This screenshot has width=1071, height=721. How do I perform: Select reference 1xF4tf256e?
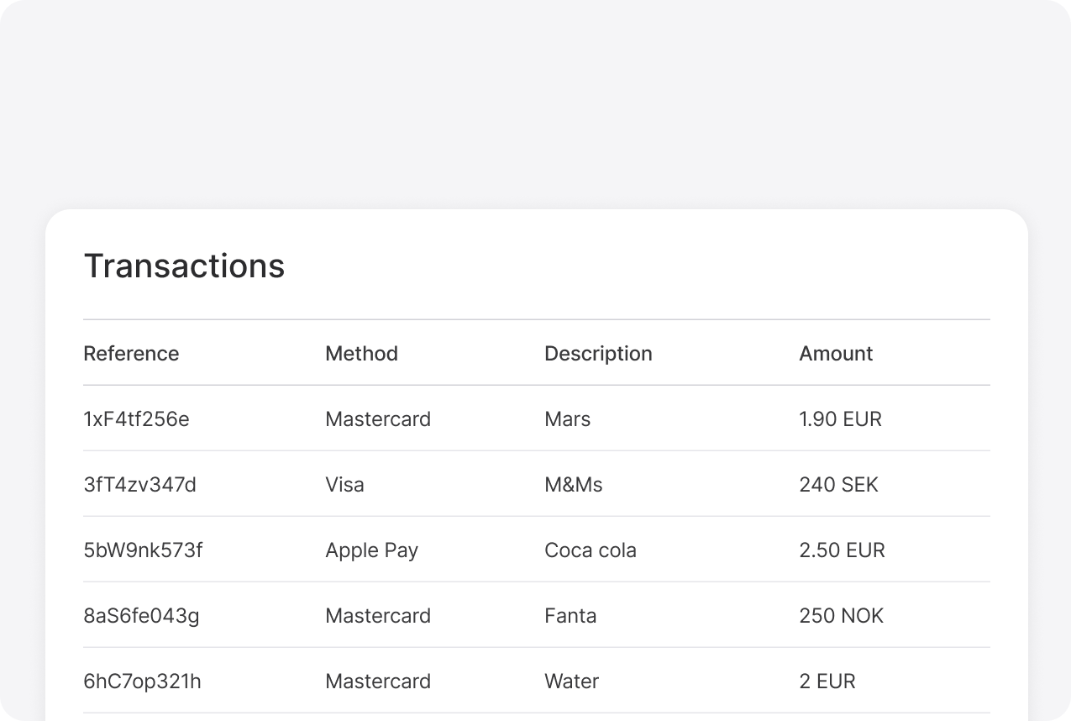point(136,419)
